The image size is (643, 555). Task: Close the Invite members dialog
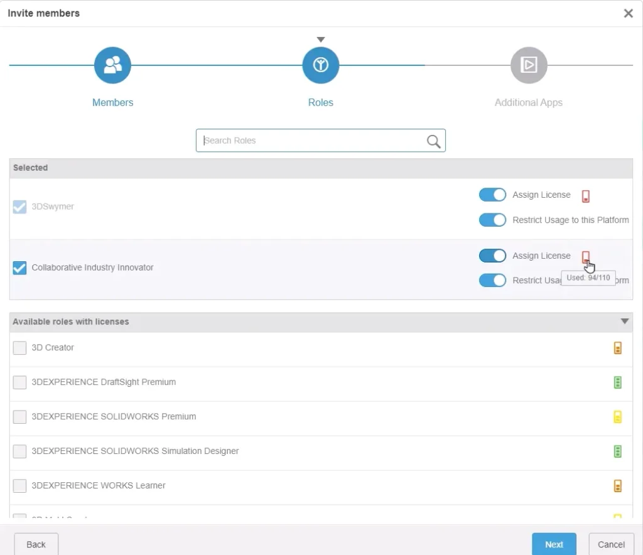tap(628, 13)
